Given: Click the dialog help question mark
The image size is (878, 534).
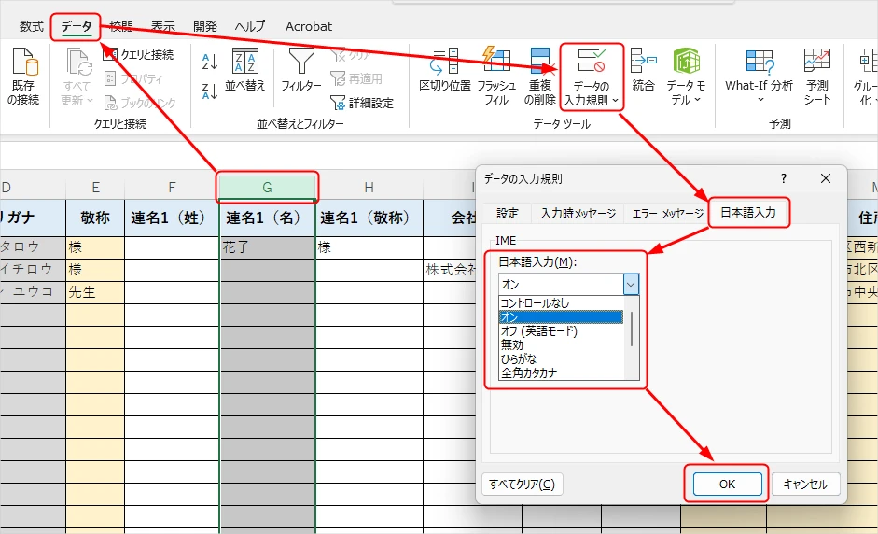Looking at the screenshot, I should tap(784, 178).
